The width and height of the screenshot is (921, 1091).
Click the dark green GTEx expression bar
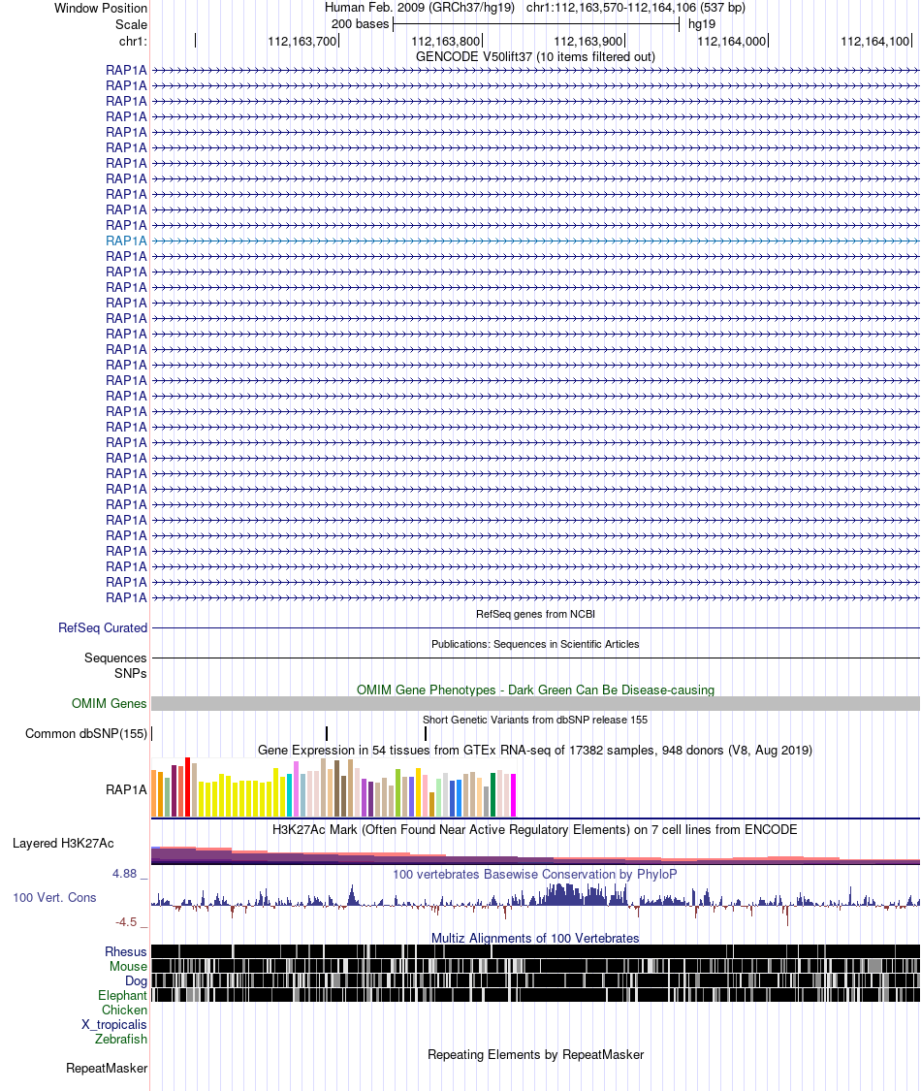click(x=493, y=794)
